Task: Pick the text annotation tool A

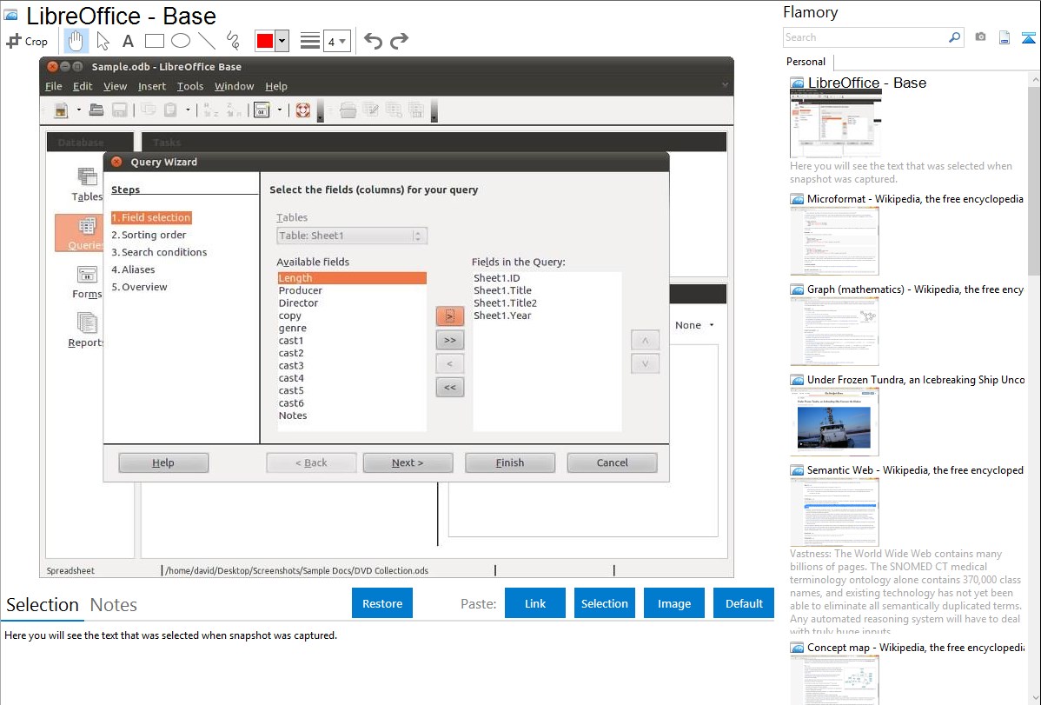Action: [x=128, y=41]
